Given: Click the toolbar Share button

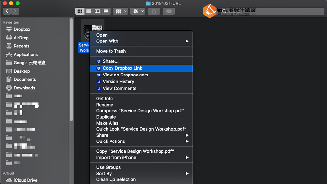Looking at the screenshot, I should (154, 11).
